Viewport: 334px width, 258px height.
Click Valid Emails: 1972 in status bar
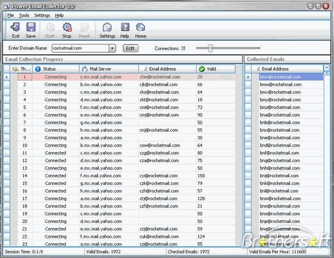103,252
